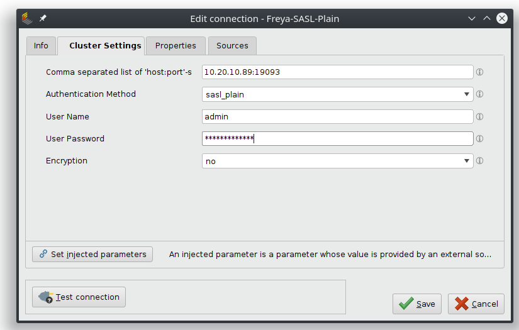The image size is (519, 330).
Task: Click the info icon beside host:port field
Action: (479, 72)
